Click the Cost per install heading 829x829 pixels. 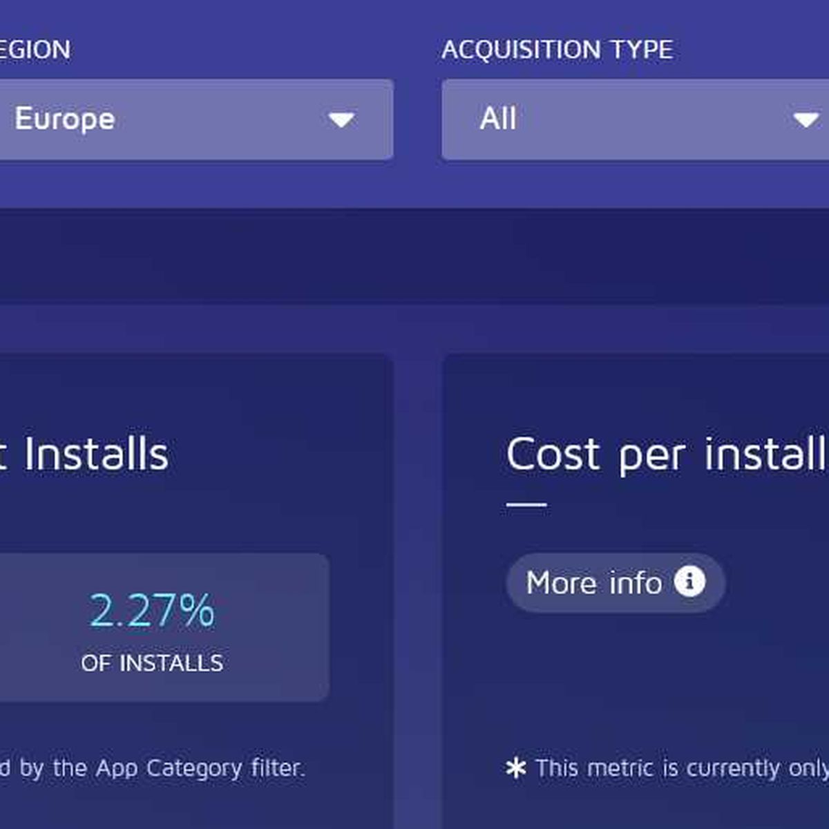point(667,455)
